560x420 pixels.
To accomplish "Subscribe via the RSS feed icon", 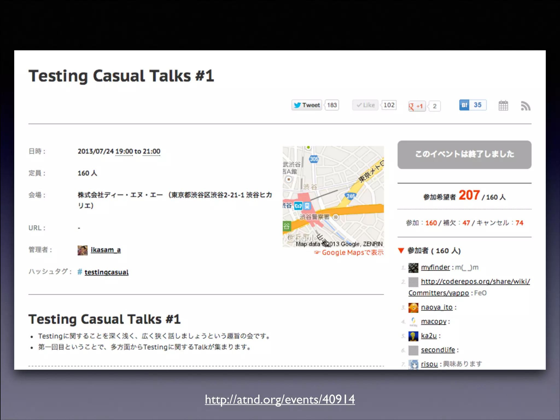I will (x=525, y=106).
